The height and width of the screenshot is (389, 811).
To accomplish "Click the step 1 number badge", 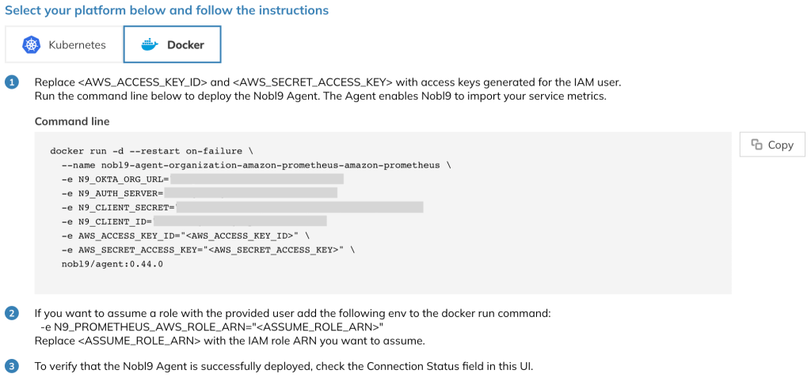I will click(11, 82).
